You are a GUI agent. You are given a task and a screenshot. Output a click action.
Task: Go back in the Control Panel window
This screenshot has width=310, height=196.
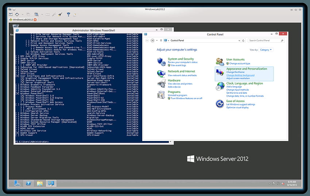pyautogui.click(x=147, y=40)
